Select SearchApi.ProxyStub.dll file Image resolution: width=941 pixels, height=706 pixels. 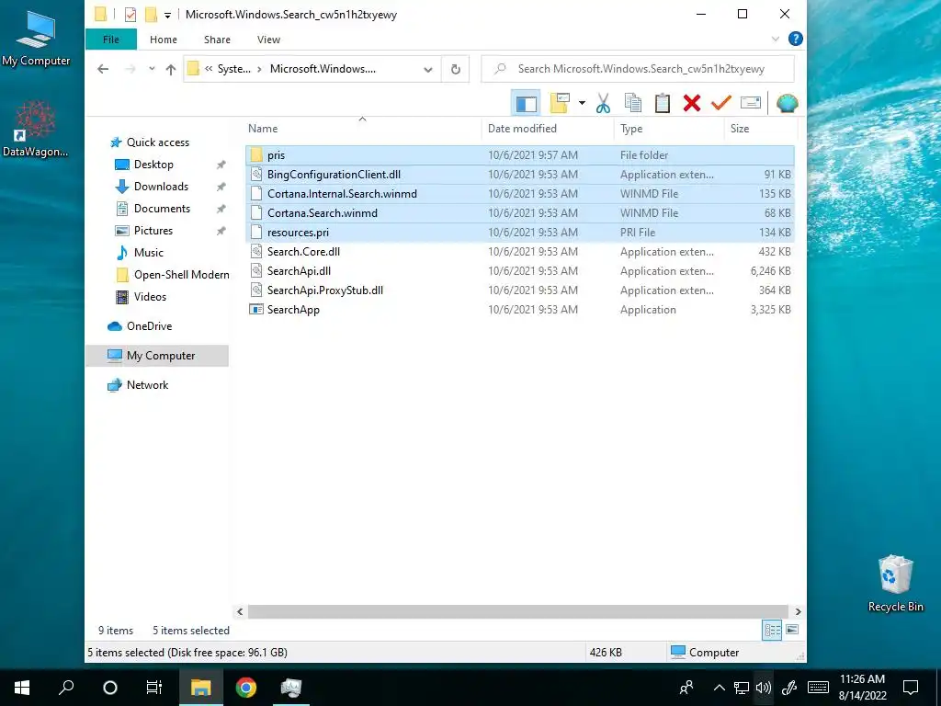pyautogui.click(x=520, y=290)
